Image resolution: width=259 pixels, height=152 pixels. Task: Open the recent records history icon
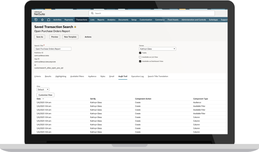point(36,20)
